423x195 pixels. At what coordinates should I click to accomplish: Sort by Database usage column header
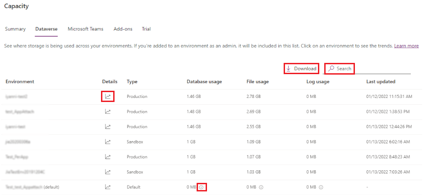tap(204, 82)
